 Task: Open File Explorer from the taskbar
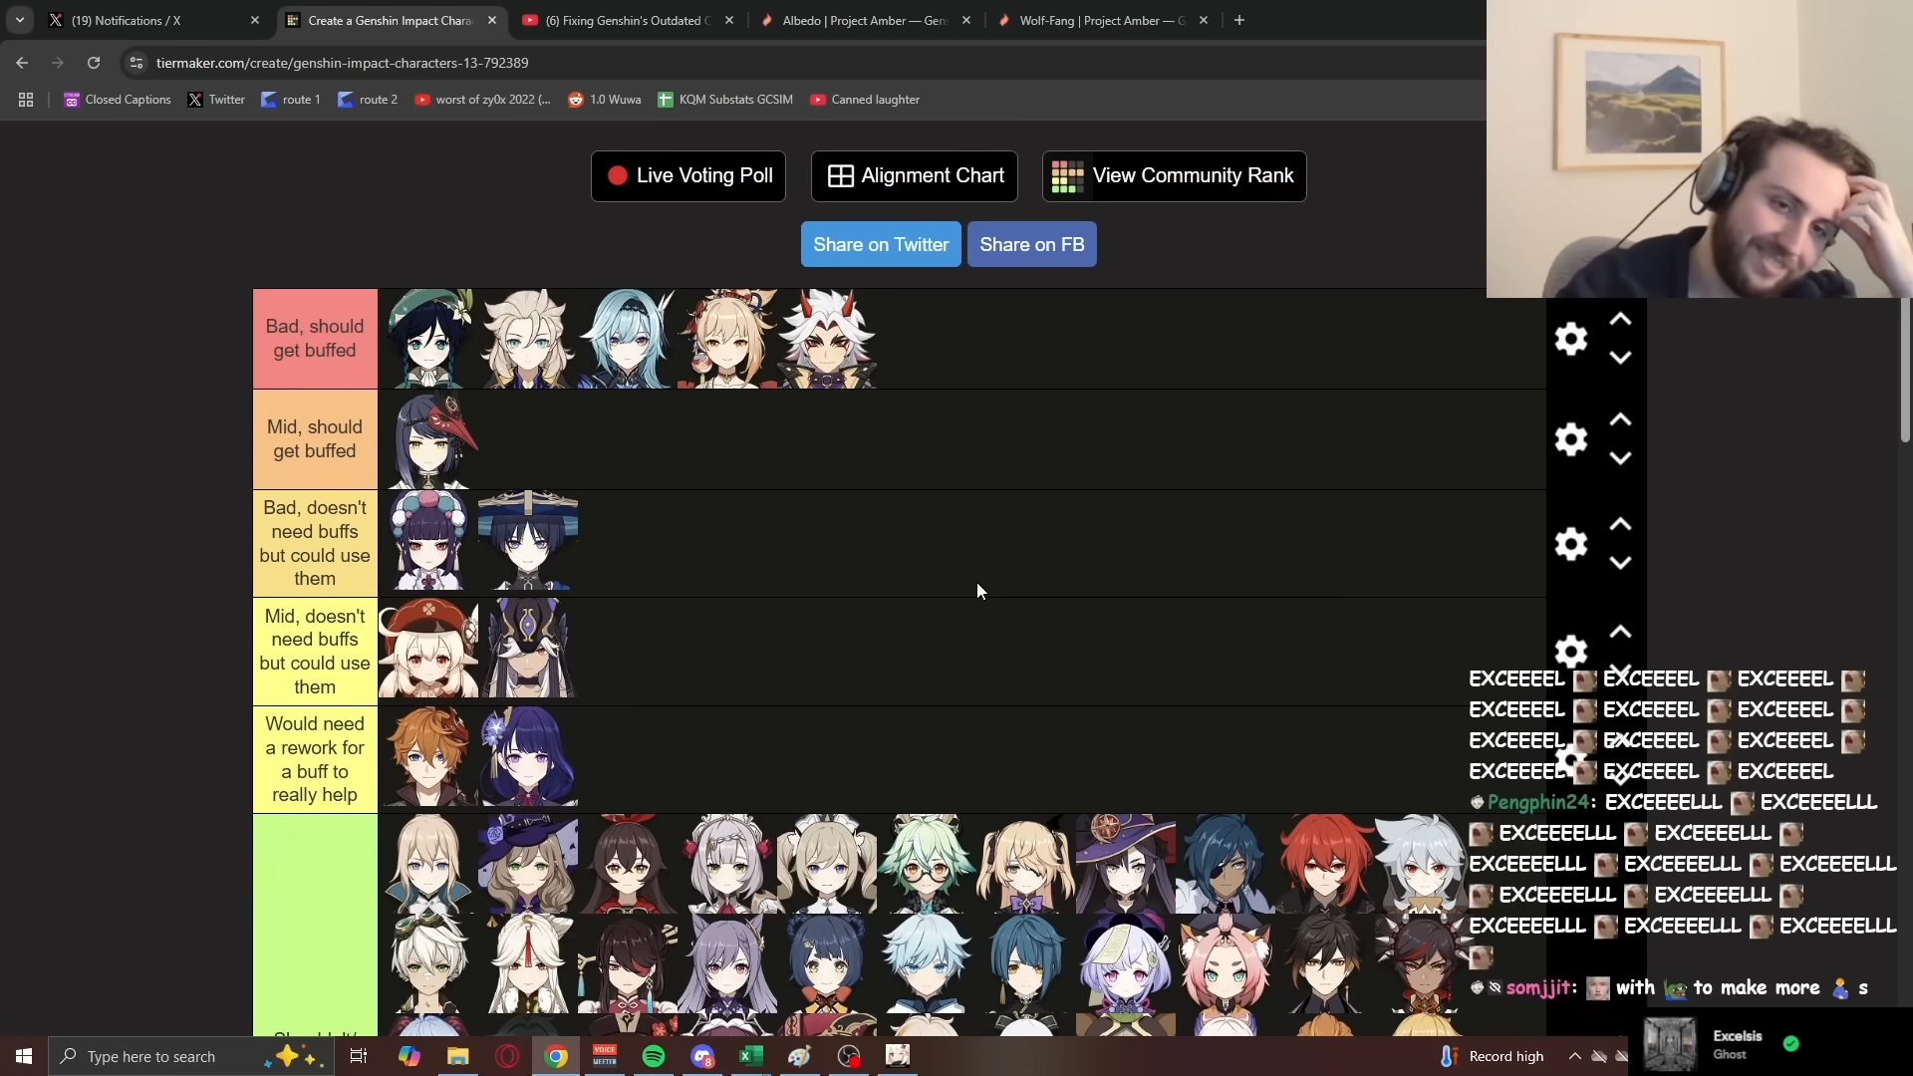click(457, 1056)
